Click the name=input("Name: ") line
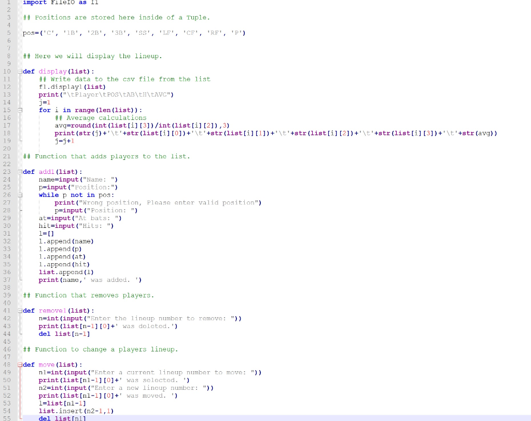This screenshot has width=531, height=421. click(x=78, y=180)
